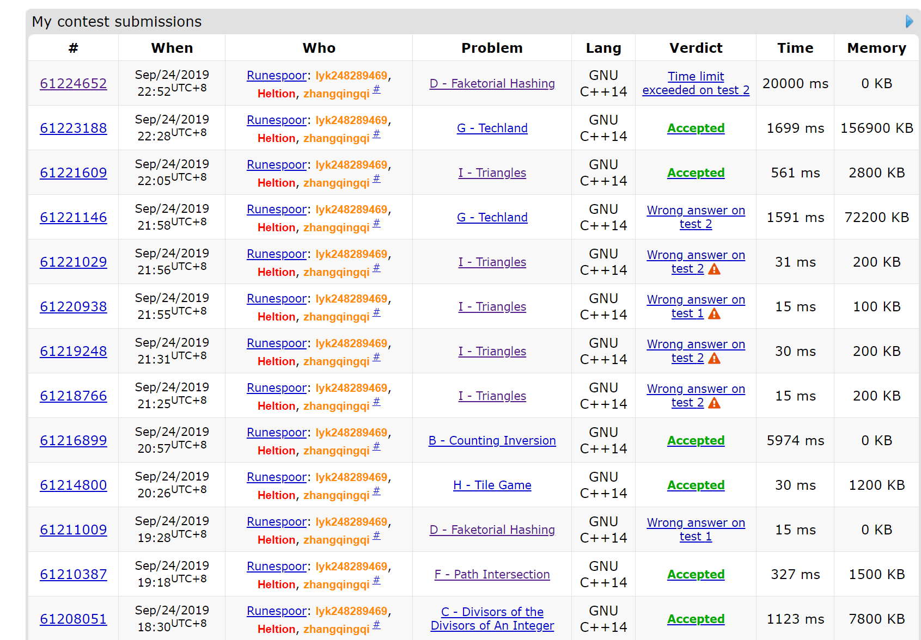Open submission 61224652
The image size is (921, 640).
pos(74,83)
